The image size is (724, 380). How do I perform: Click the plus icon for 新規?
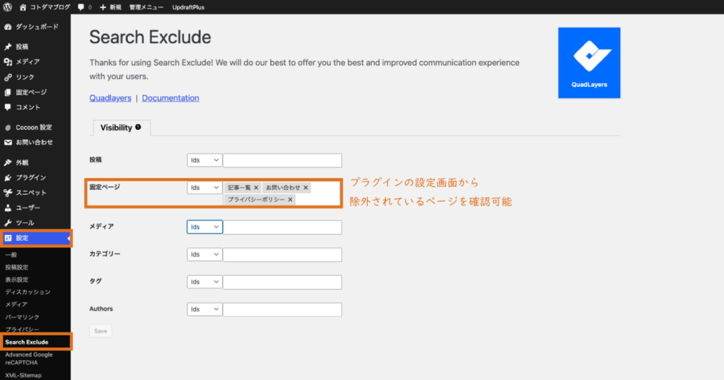(103, 7)
